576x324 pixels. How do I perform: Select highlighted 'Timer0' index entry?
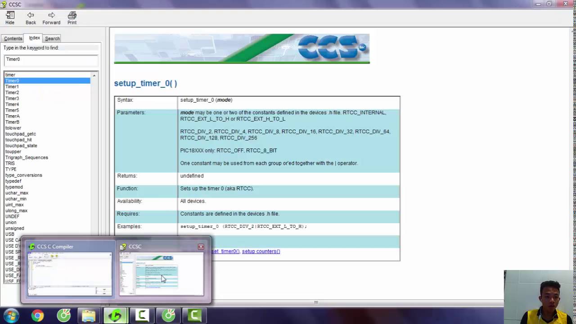pyautogui.click(x=47, y=81)
